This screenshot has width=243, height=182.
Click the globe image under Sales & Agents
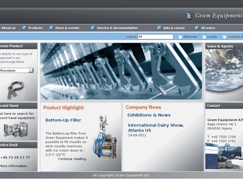(x=224, y=70)
